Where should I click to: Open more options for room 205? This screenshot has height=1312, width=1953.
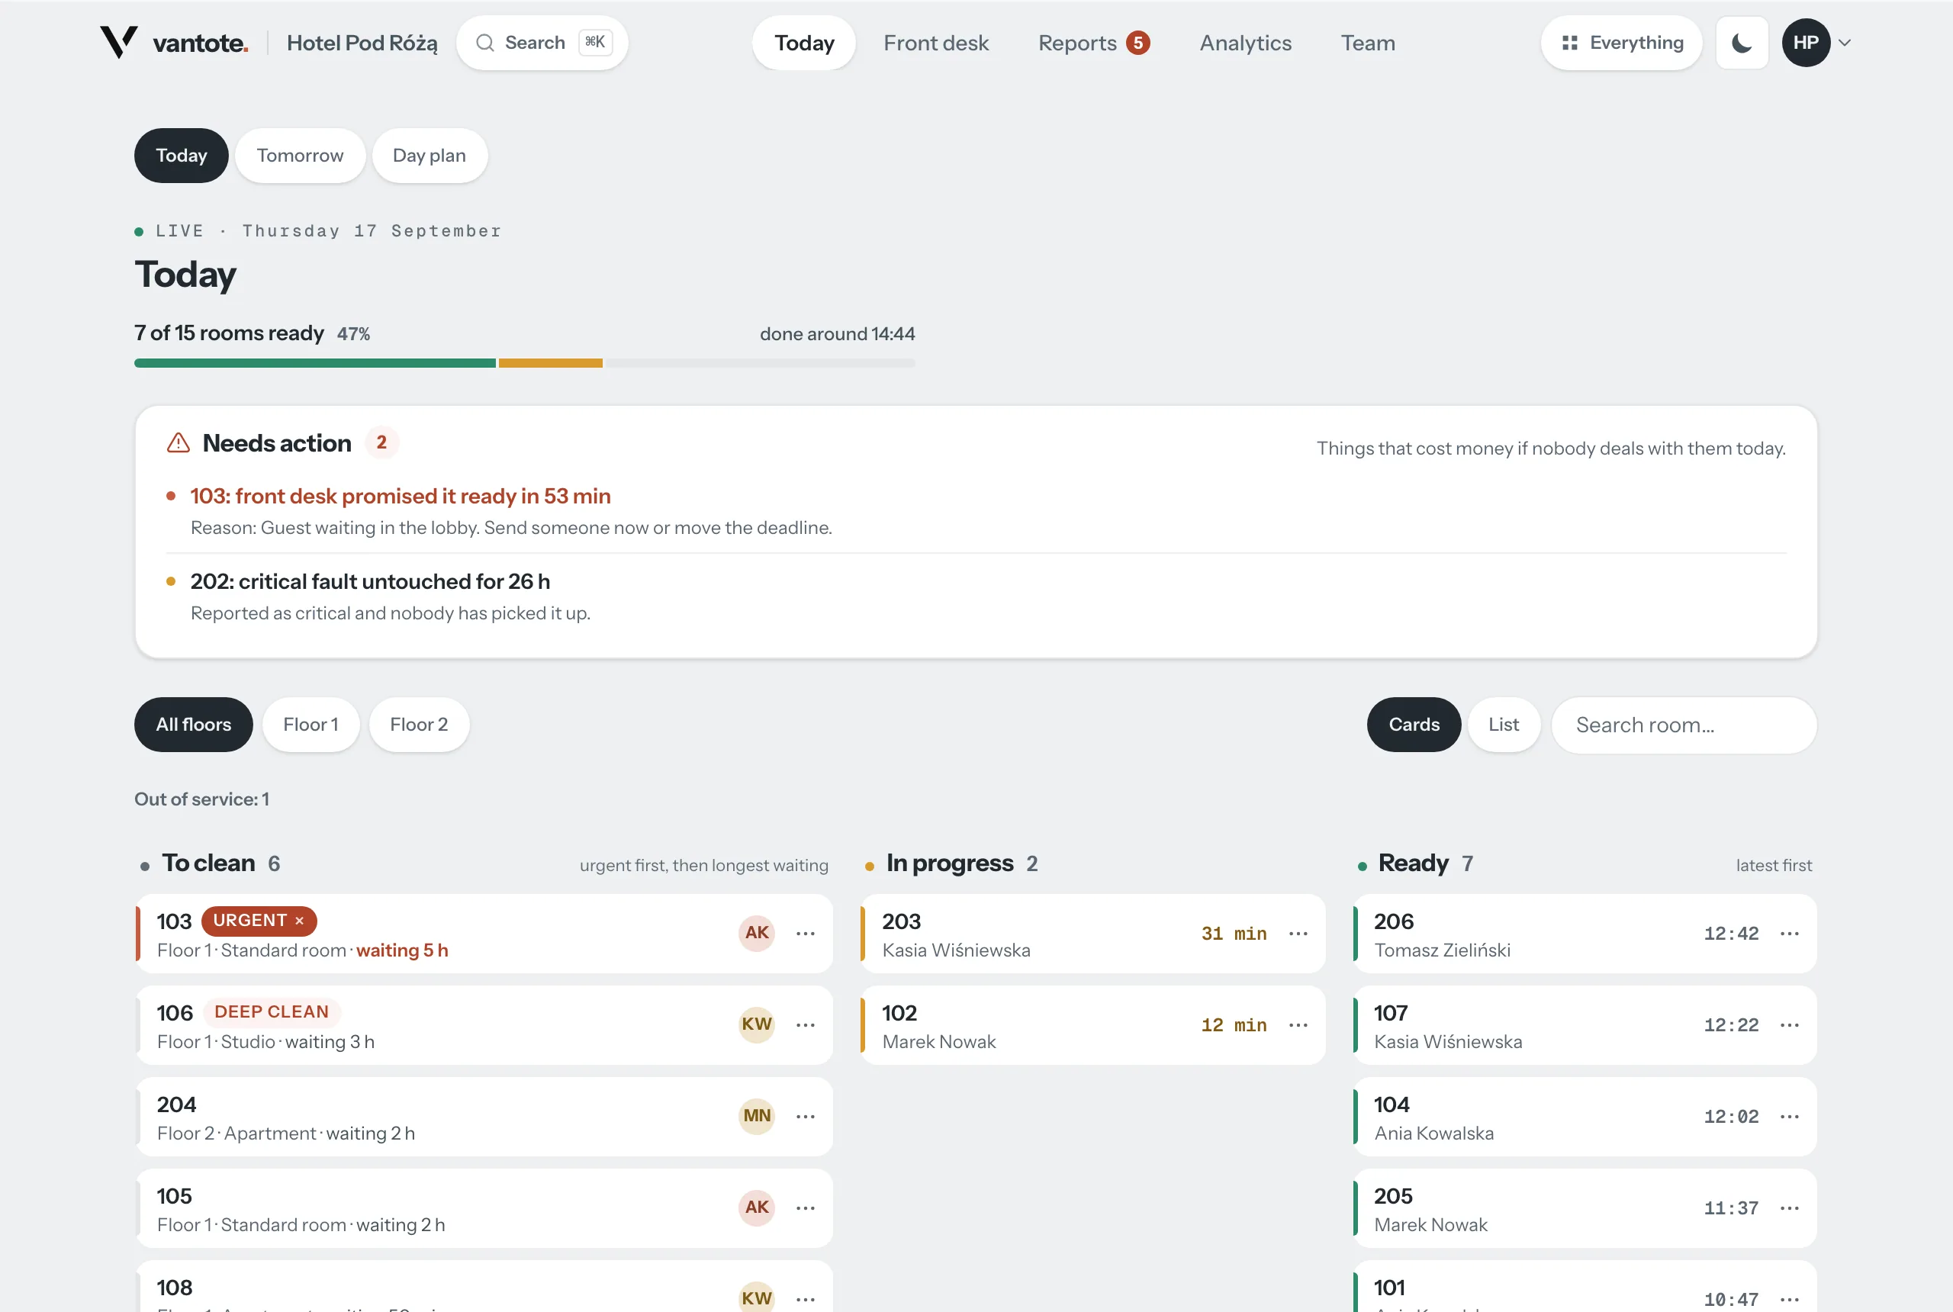point(1789,1208)
